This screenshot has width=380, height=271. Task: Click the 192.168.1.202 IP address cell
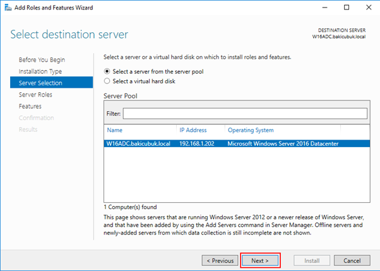coord(197,143)
